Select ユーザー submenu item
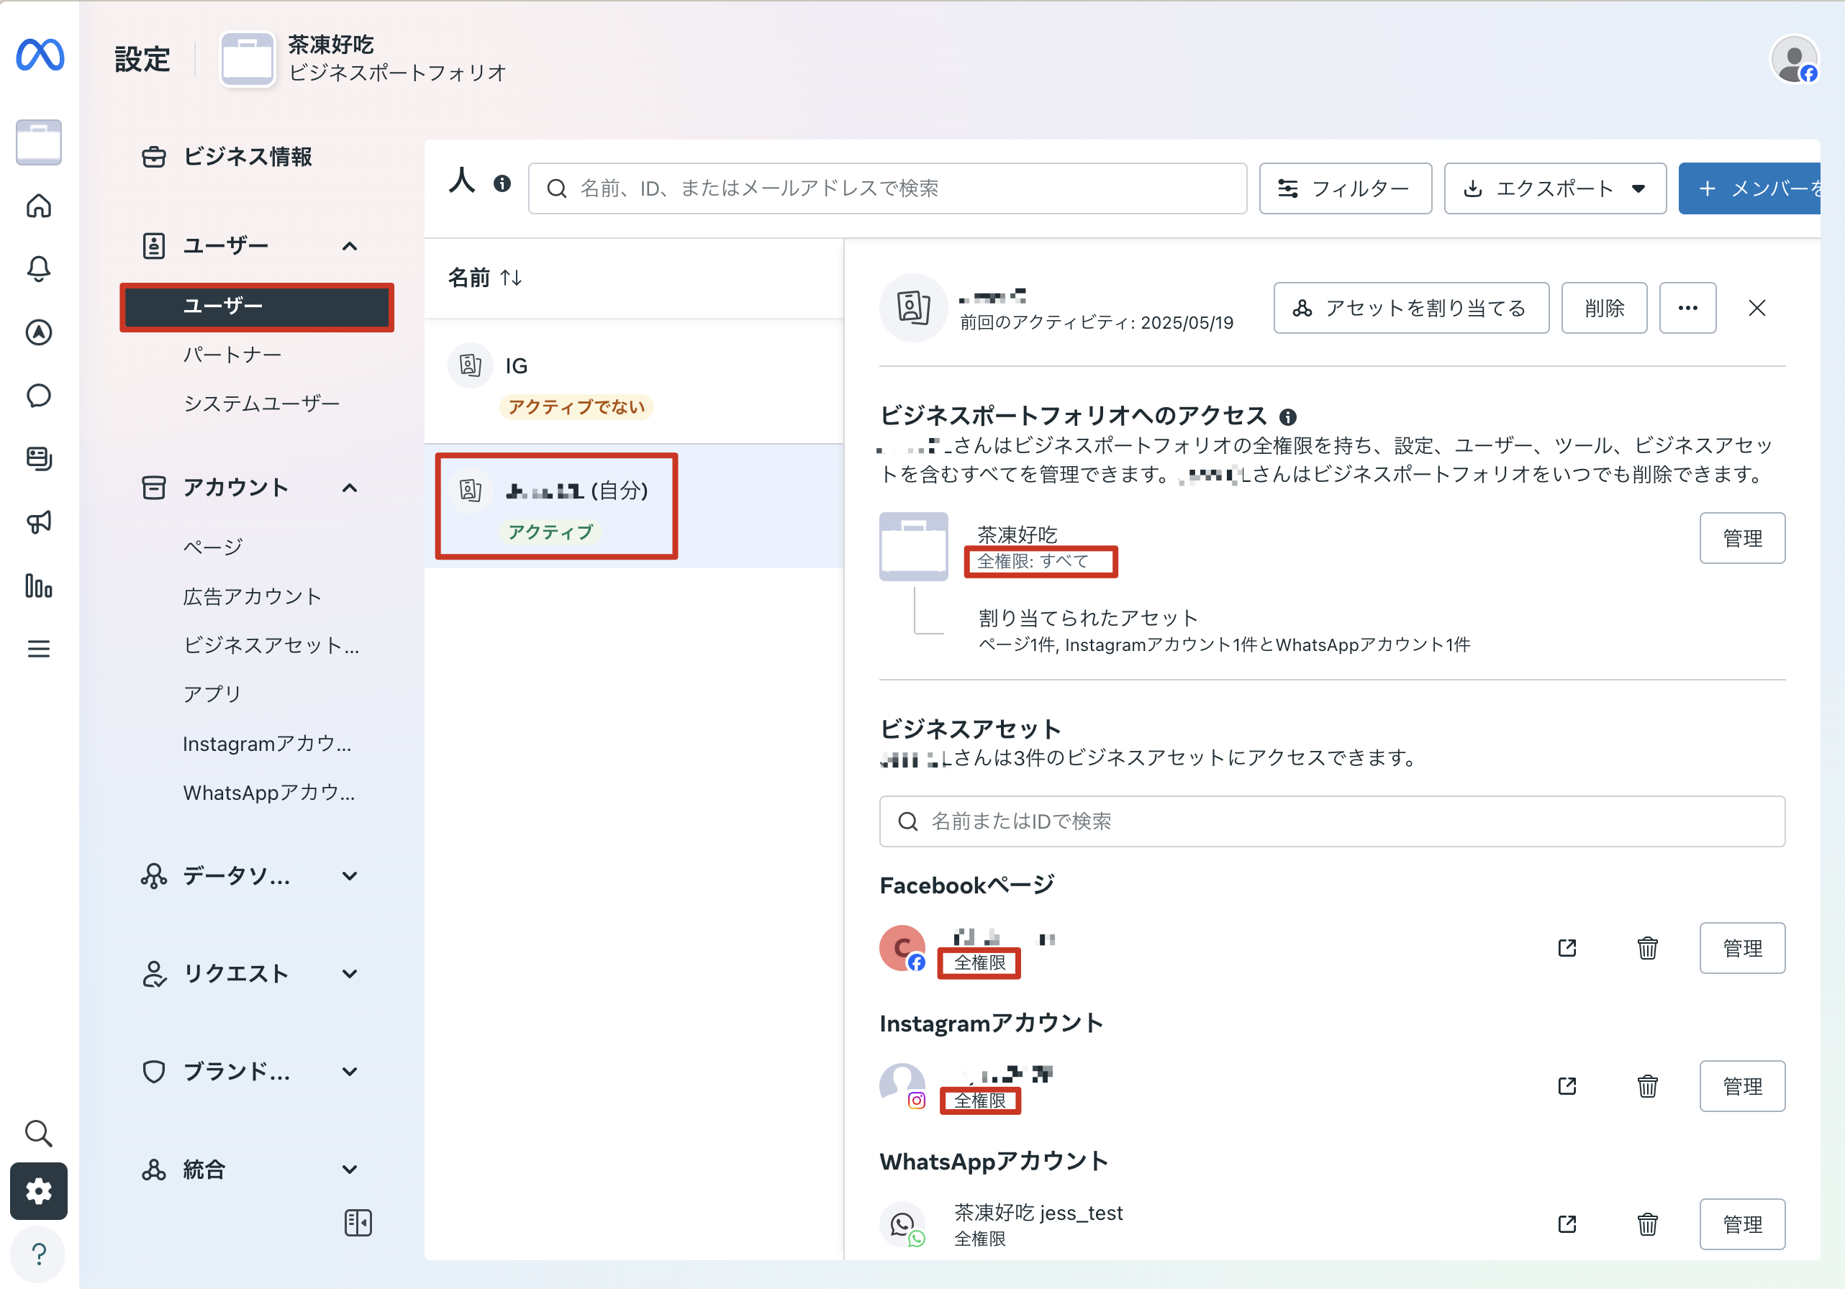This screenshot has height=1289, width=1845. tap(256, 306)
